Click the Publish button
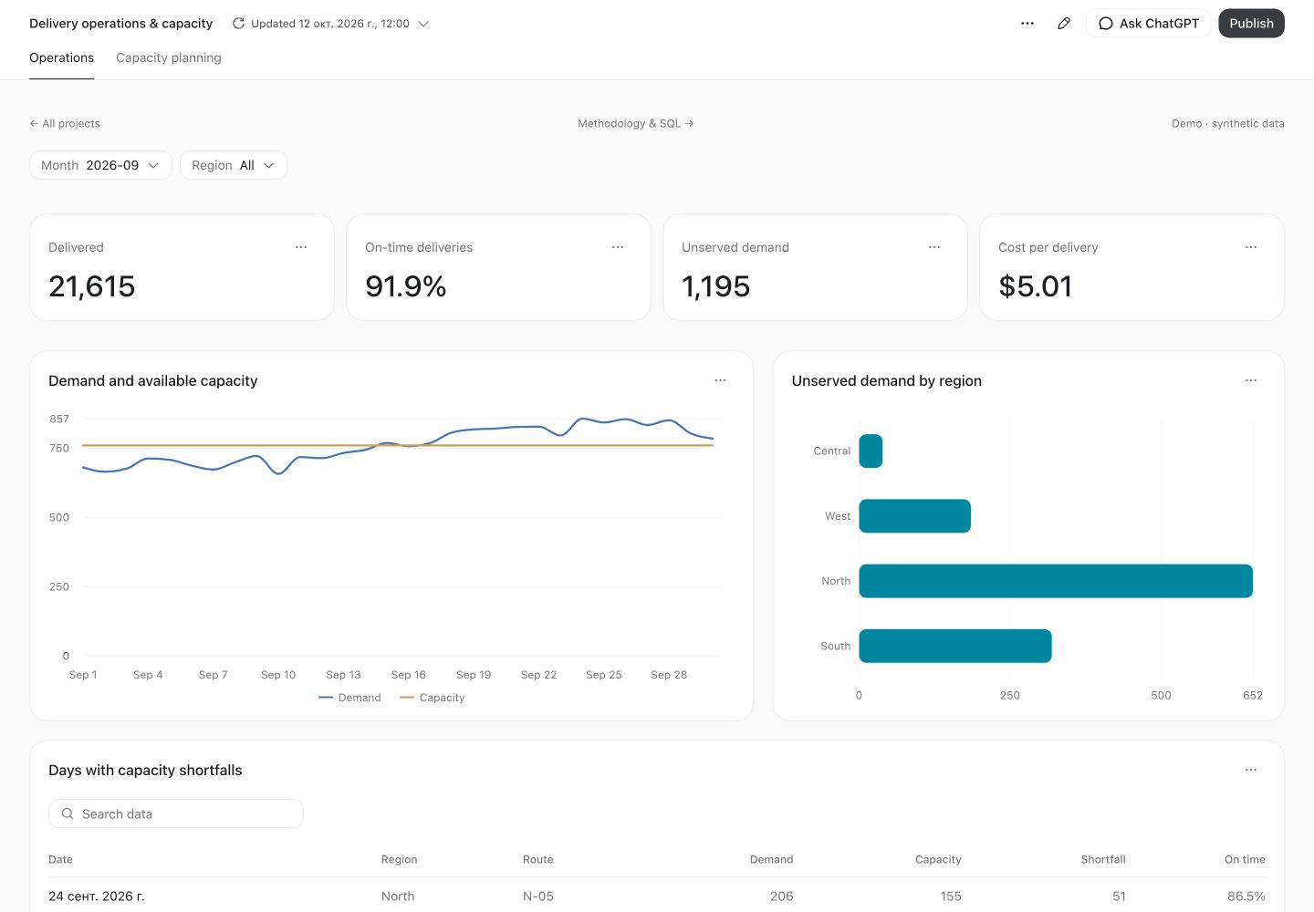This screenshot has width=1314, height=912. click(x=1251, y=24)
